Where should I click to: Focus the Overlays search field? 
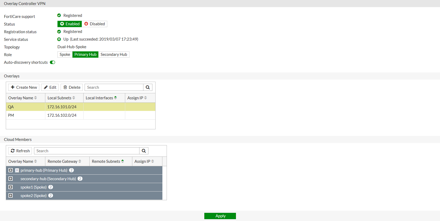(114, 87)
